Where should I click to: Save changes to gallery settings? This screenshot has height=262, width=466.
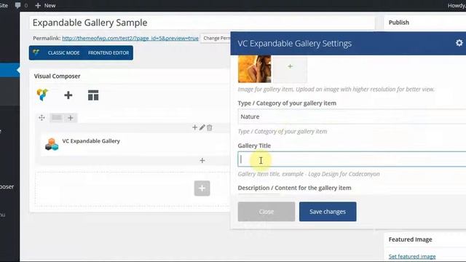[x=328, y=212]
